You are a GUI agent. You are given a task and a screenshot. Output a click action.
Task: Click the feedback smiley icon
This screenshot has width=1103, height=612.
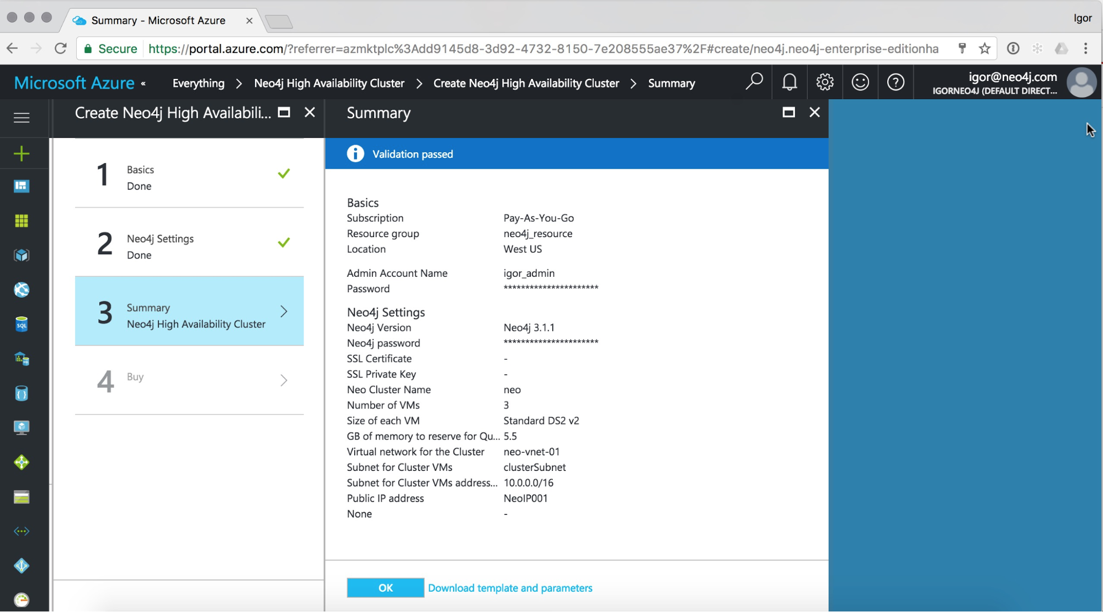(860, 83)
